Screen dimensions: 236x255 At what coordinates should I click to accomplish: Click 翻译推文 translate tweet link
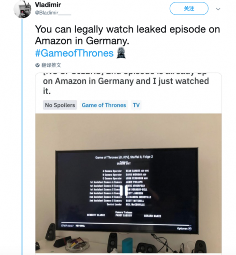(52, 65)
